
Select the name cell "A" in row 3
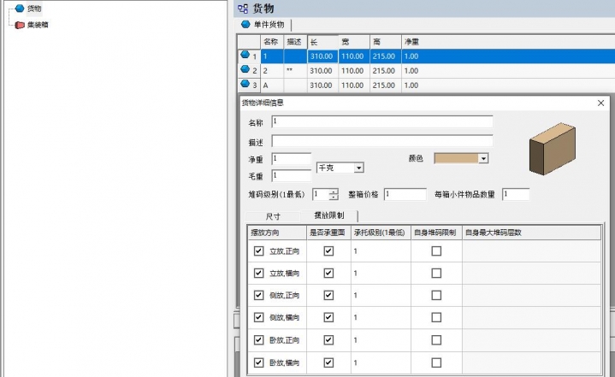click(x=271, y=85)
